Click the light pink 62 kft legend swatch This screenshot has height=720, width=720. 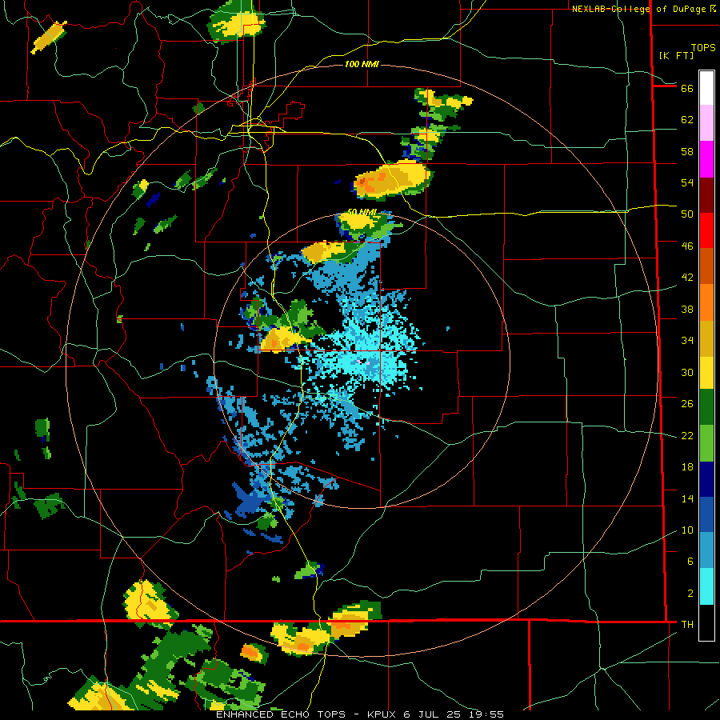tap(706, 123)
